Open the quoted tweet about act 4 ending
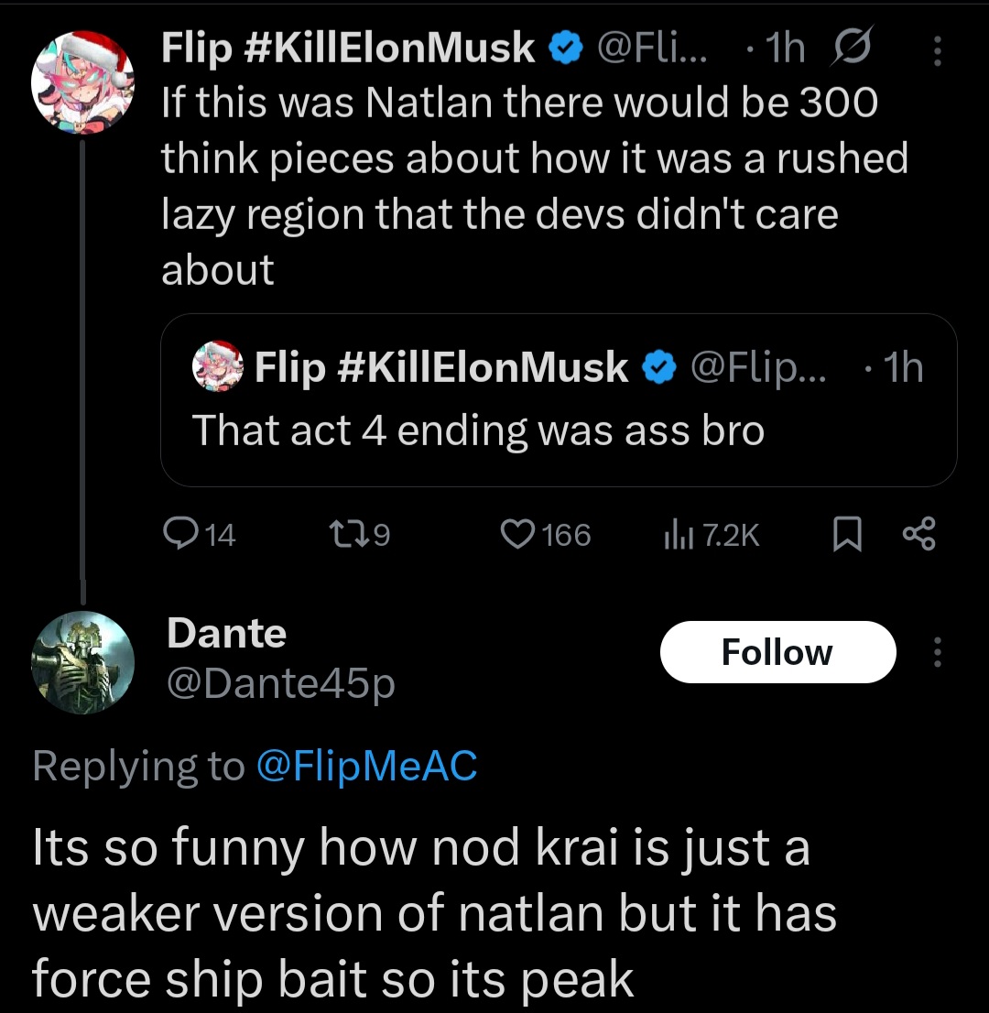This screenshot has width=989, height=1013. point(559,430)
